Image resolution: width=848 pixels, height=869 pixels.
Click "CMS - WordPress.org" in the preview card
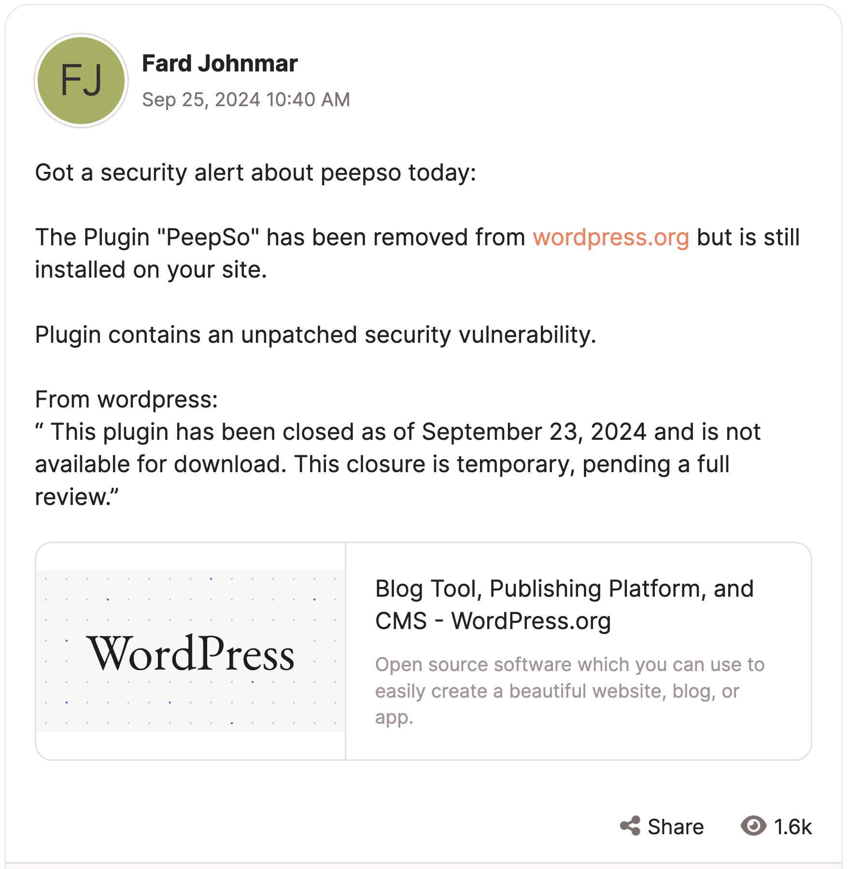tap(493, 621)
